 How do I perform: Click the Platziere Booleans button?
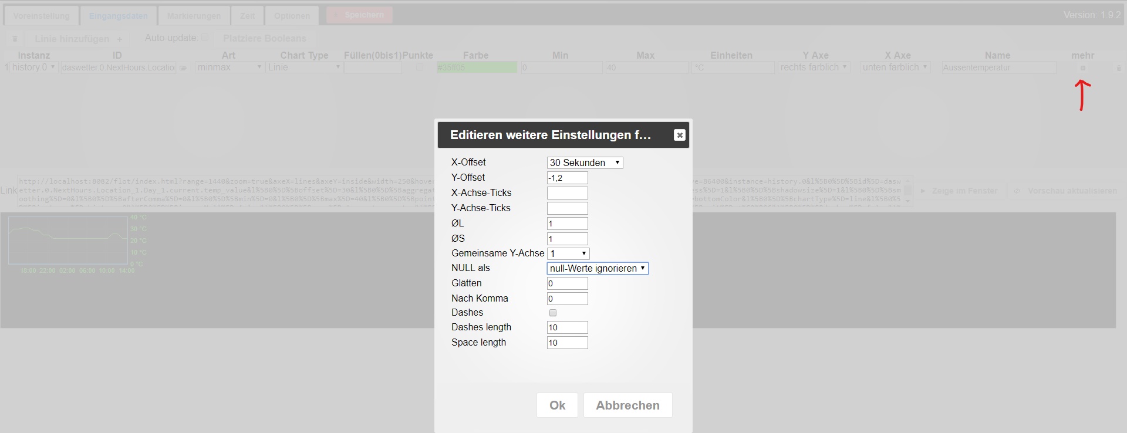pyautogui.click(x=265, y=38)
